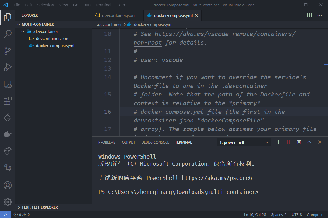This screenshot has height=218, width=328.
Task: Click the Manage gear icon
Action: tap(8, 202)
